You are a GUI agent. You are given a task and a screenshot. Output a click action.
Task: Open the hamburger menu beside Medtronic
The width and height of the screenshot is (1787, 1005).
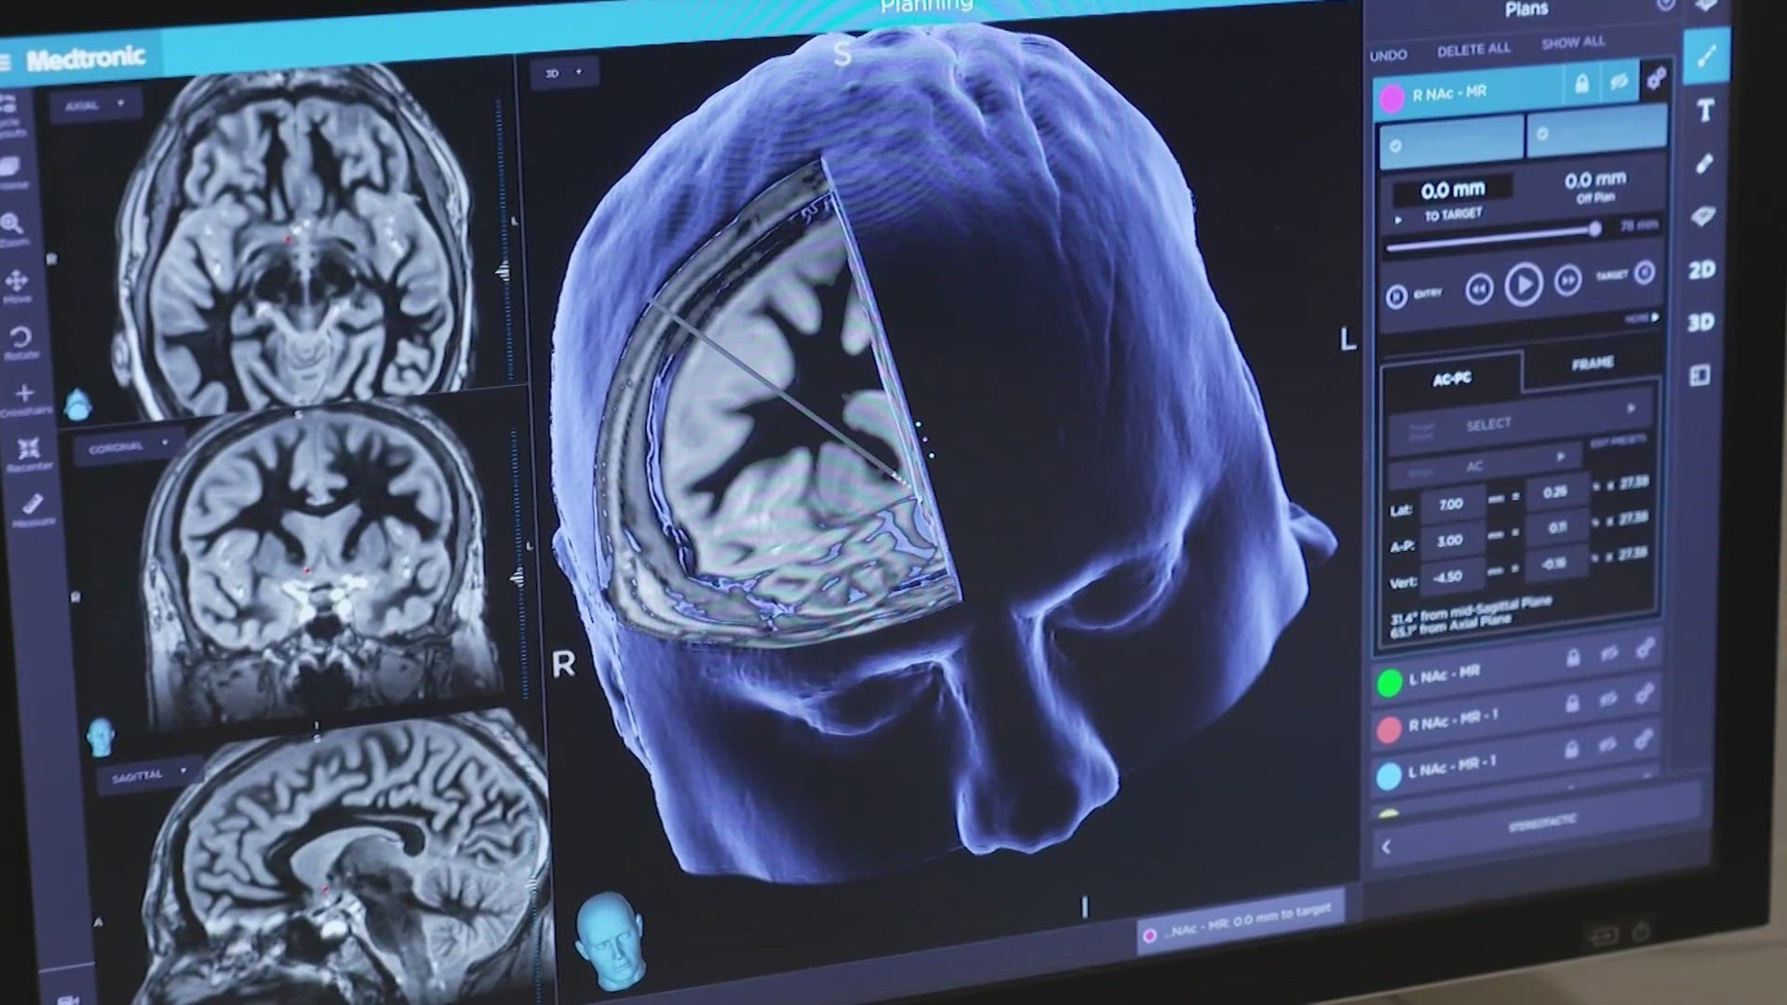[x=5, y=62]
